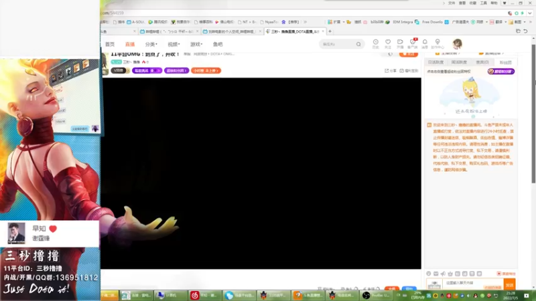This screenshot has width=536, height=301.
Task: Open the NyaaTorrents bookmark
Action: pos(269,22)
